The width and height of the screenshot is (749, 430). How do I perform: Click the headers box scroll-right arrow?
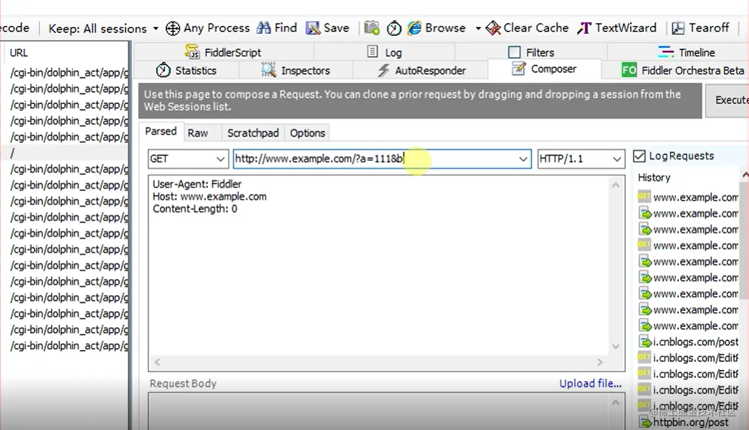(x=600, y=362)
